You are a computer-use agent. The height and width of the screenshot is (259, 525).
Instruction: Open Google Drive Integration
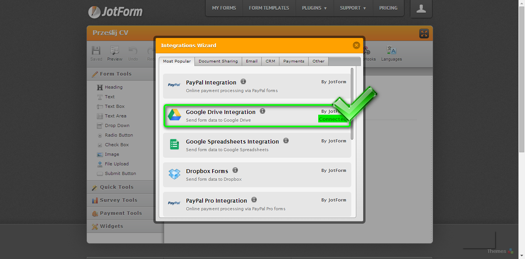[x=257, y=115]
